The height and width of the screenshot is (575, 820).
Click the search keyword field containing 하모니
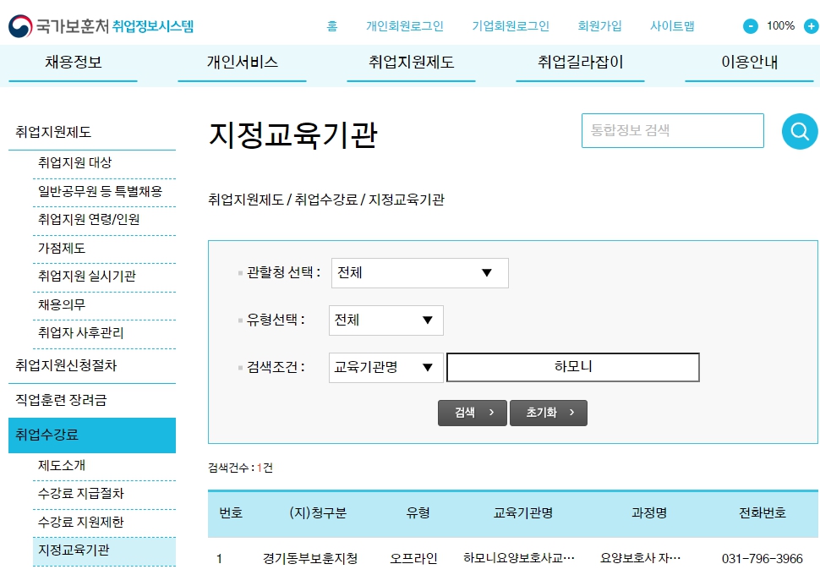pos(573,368)
